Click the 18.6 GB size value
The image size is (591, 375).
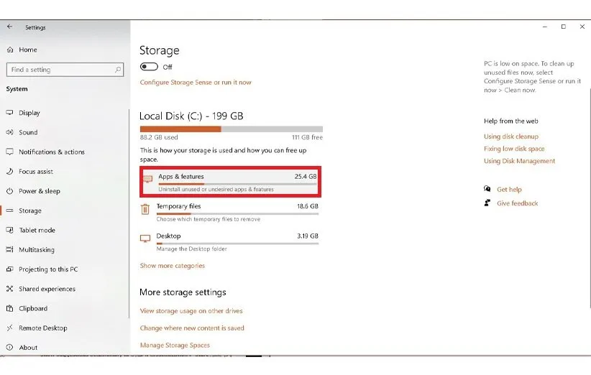tap(308, 206)
